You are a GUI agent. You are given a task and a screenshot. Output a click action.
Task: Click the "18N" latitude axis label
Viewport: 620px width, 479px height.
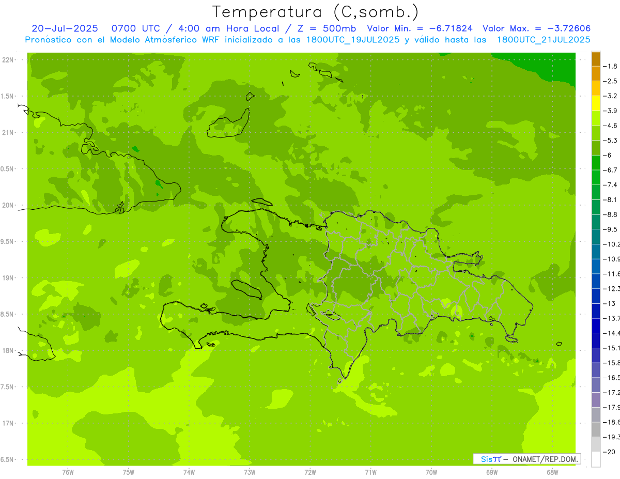(8, 350)
